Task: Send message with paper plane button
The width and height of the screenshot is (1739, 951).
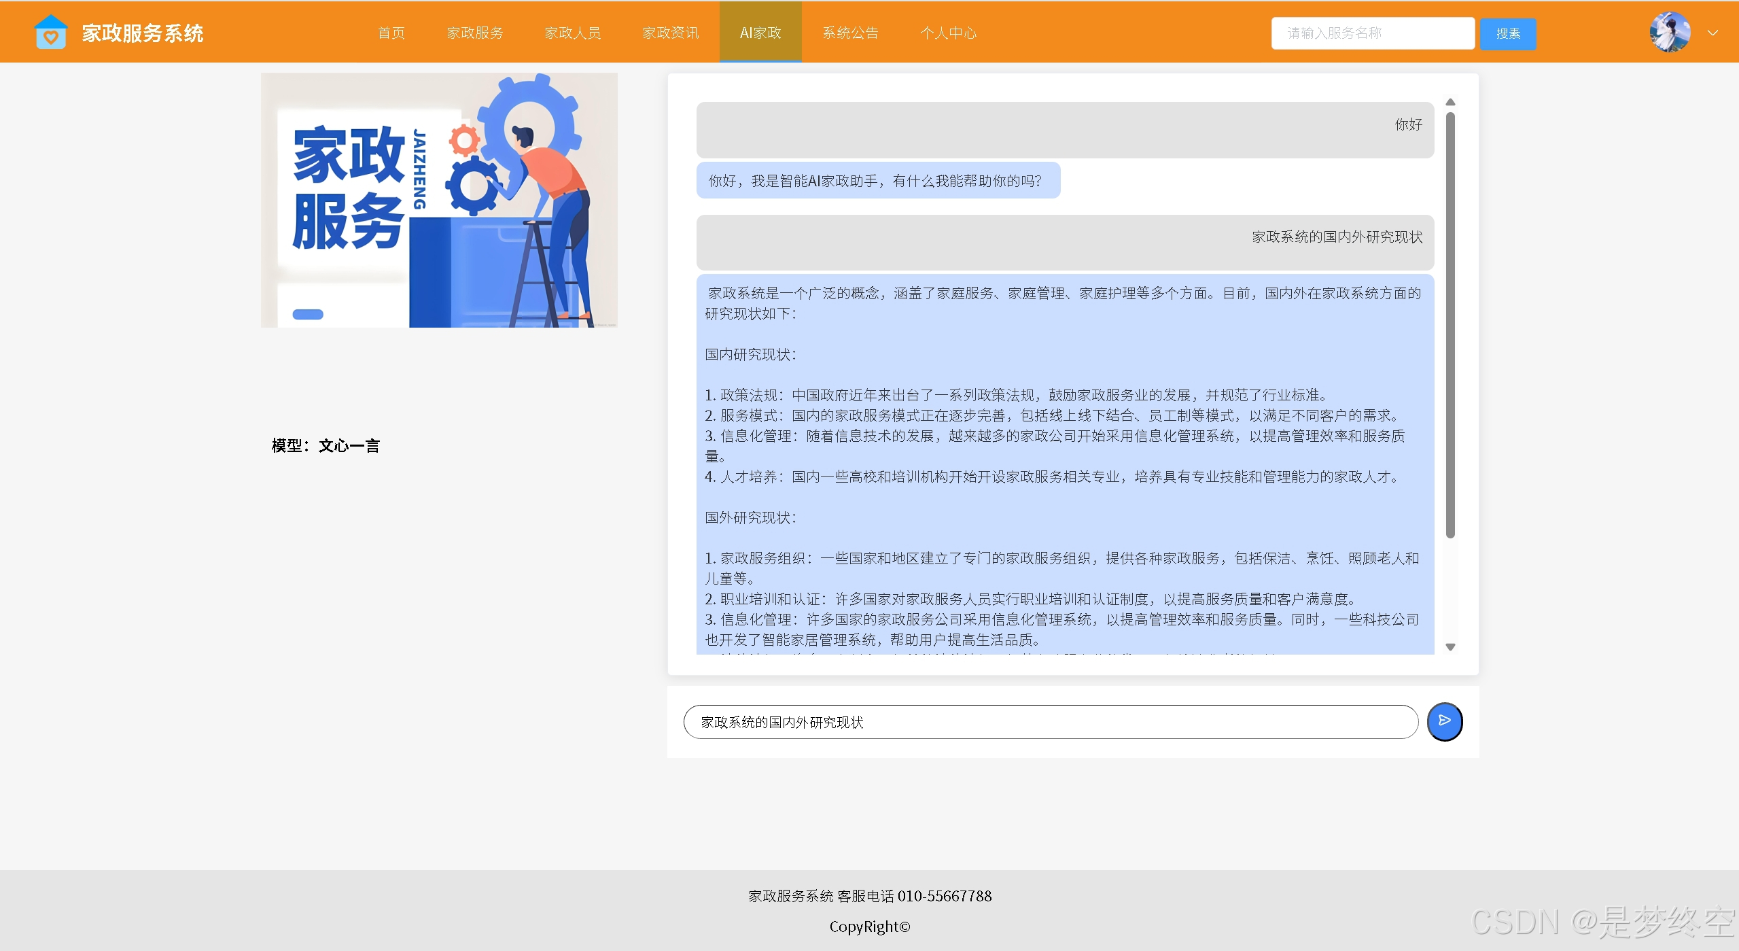Action: pos(1444,721)
